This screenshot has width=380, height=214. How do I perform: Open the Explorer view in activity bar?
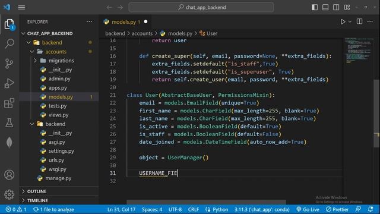pyautogui.click(x=9, y=24)
